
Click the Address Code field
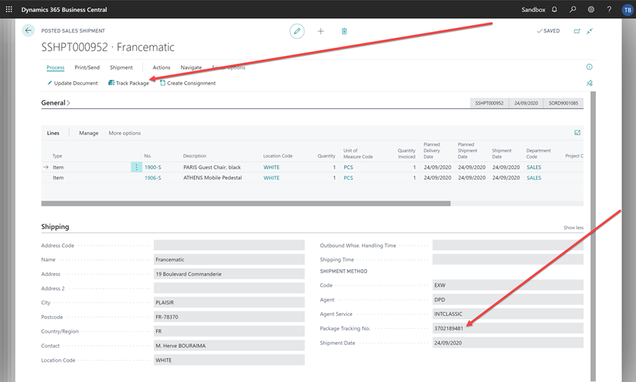click(229, 246)
